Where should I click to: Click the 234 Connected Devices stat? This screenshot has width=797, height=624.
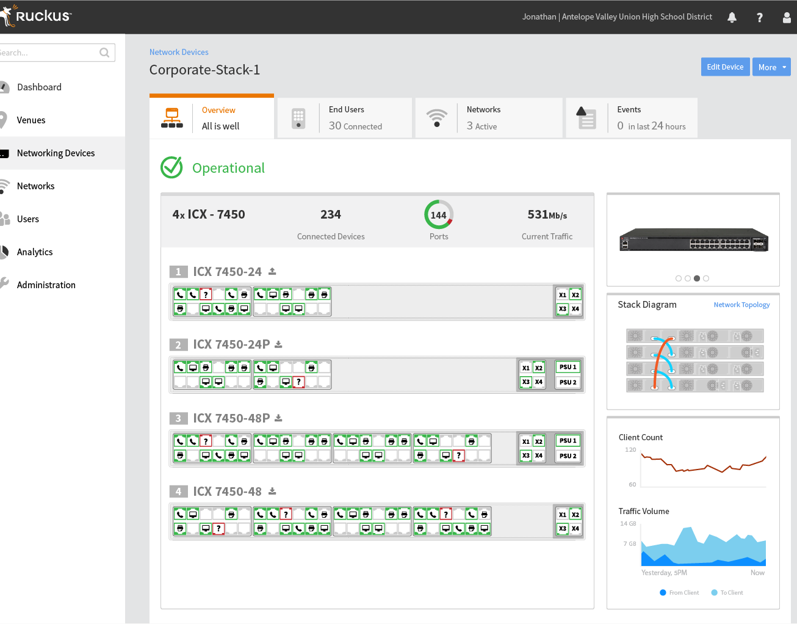click(331, 223)
